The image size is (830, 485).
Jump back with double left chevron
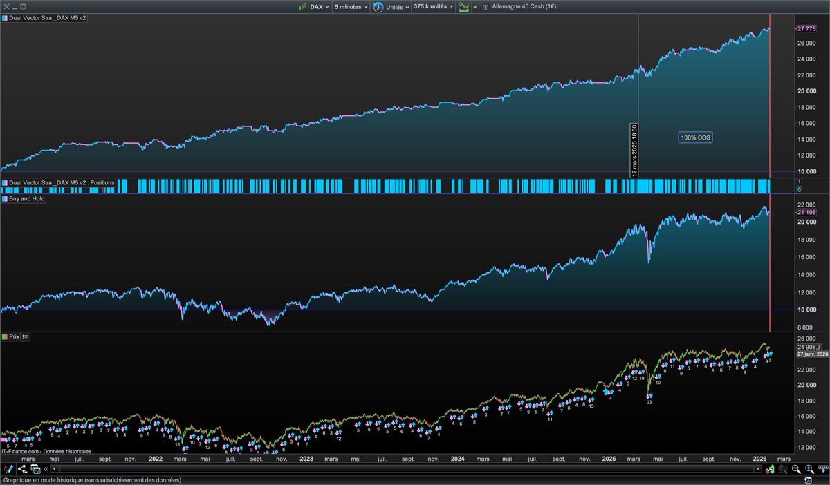[x=46, y=469]
